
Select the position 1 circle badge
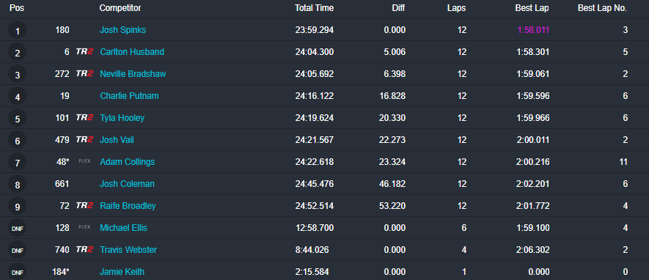point(17,30)
